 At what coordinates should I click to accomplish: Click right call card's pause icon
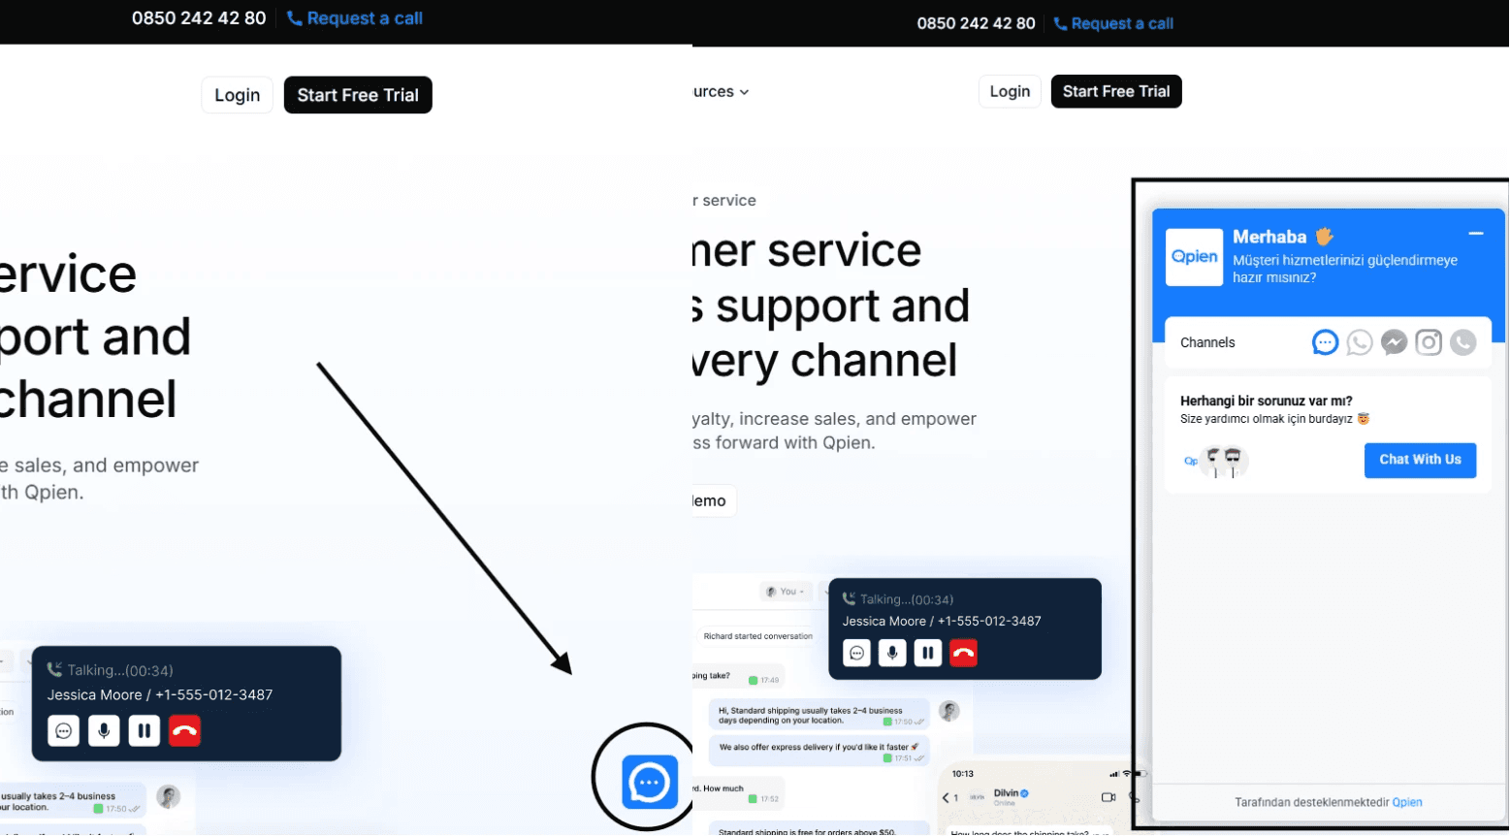pos(927,653)
